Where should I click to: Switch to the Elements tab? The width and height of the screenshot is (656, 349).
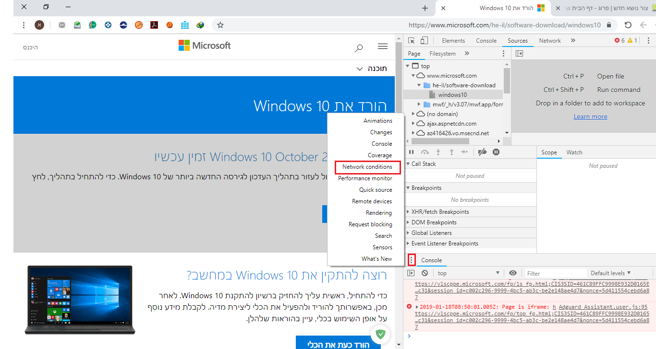click(453, 41)
